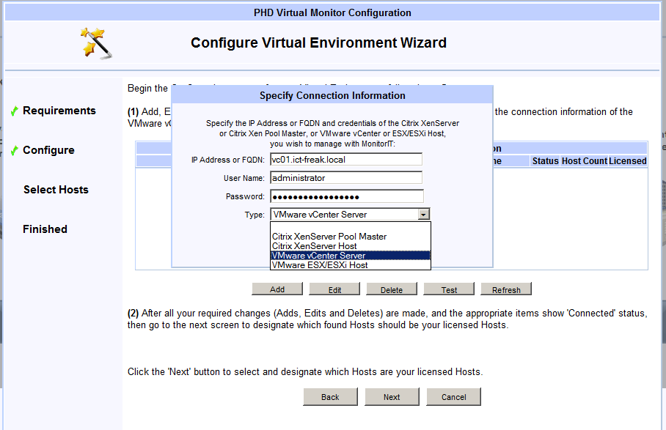Refresh the connection list
Viewport: 666px width, 430px height.
[506, 290]
